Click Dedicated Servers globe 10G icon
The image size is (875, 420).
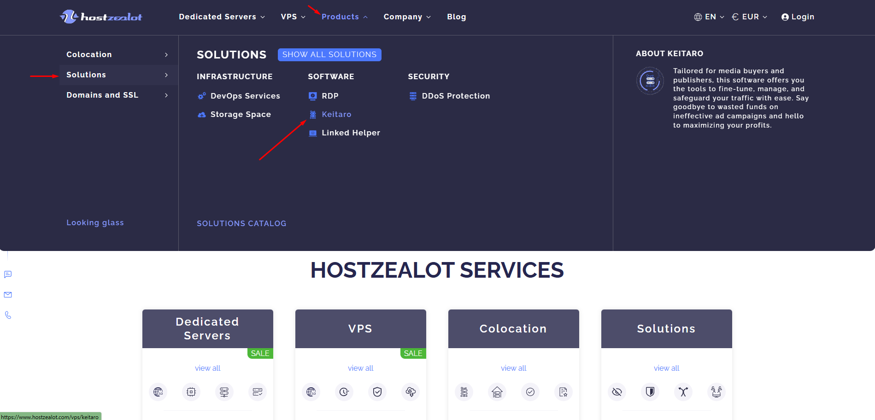(x=158, y=392)
